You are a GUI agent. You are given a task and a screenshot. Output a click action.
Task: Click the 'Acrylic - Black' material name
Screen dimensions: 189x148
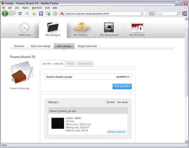(73, 118)
